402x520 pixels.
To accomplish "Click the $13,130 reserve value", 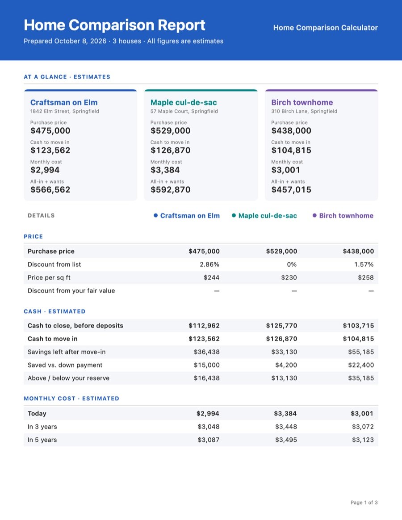I will pyautogui.click(x=284, y=378).
